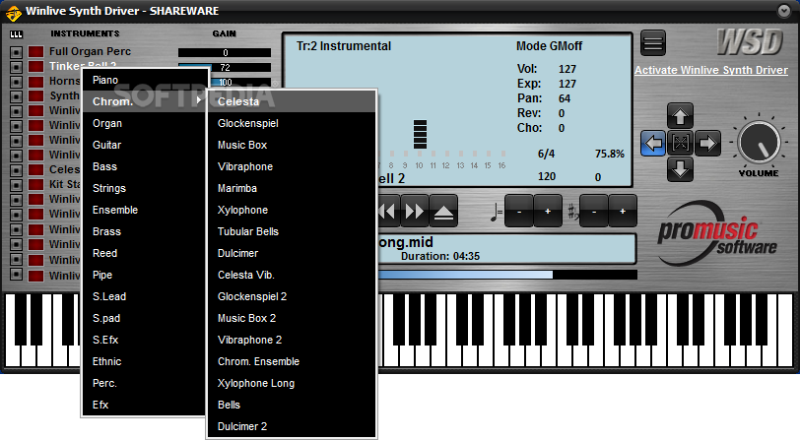Viewport: 800px width, 440px height.
Task: Choose Chrom. Ensemble instrument
Action: click(292, 361)
